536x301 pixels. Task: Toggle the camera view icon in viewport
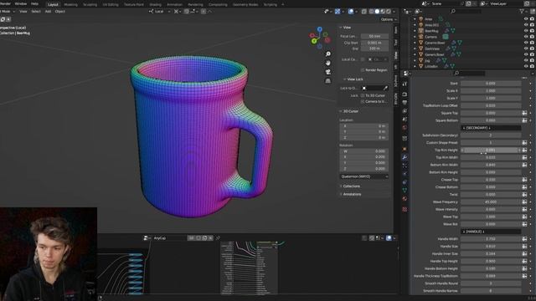point(327,72)
